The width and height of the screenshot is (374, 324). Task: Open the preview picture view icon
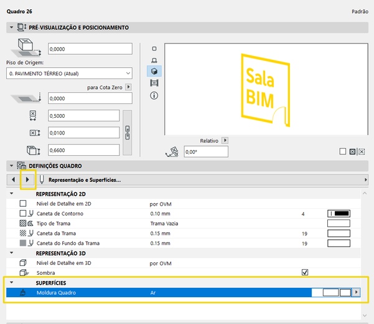pyautogui.click(x=154, y=83)
